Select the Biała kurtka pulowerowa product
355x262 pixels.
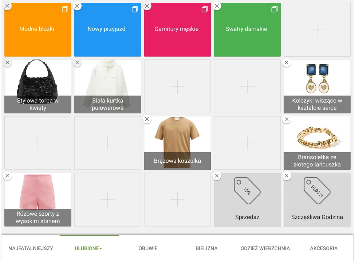[x=107, y=86]
